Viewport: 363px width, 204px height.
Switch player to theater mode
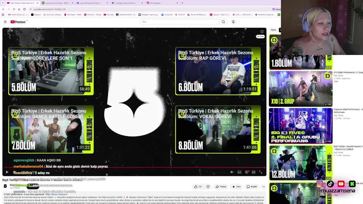(254, 172)
